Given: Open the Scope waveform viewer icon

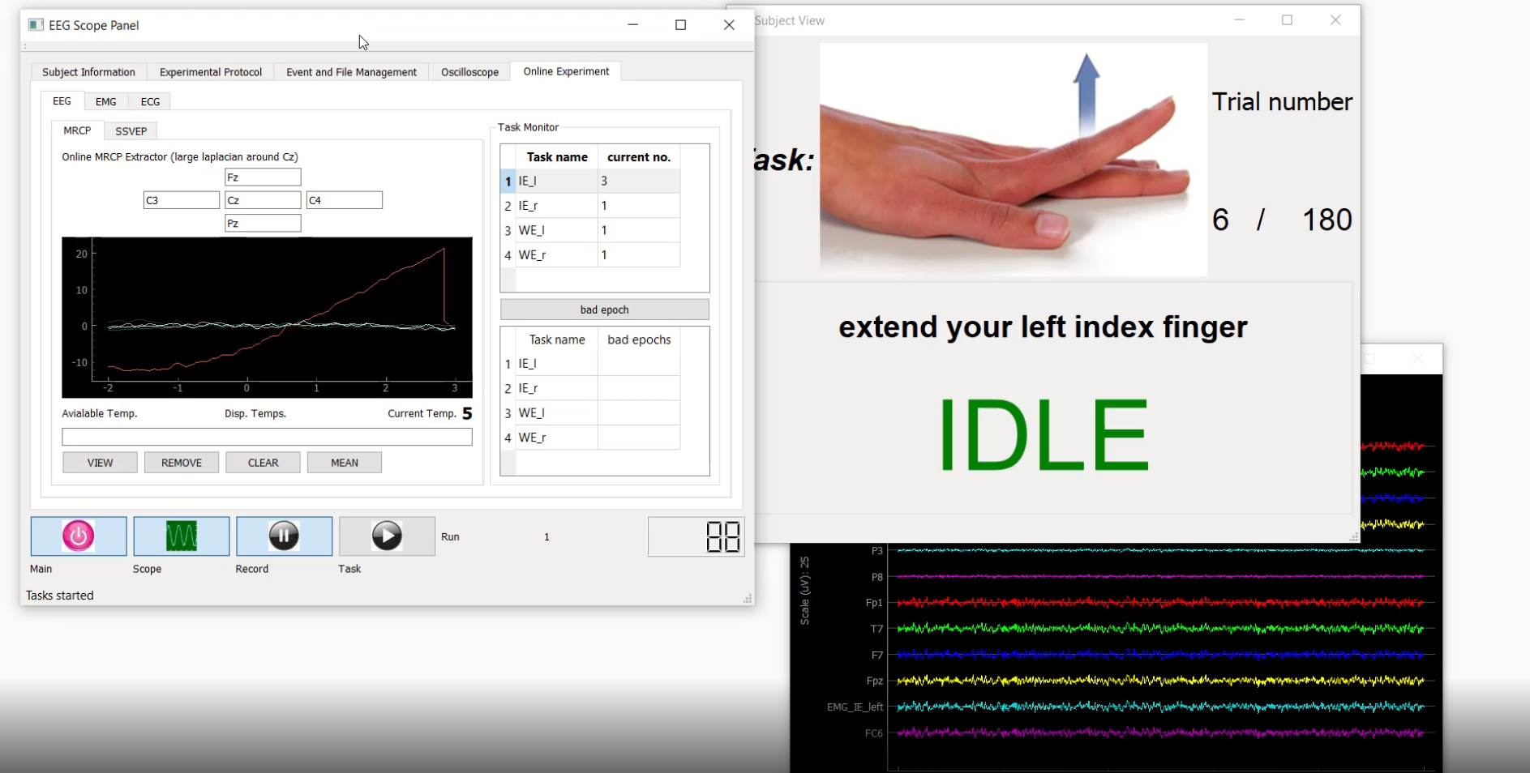Looking at the screenshot, I should [x=181, y=536].
